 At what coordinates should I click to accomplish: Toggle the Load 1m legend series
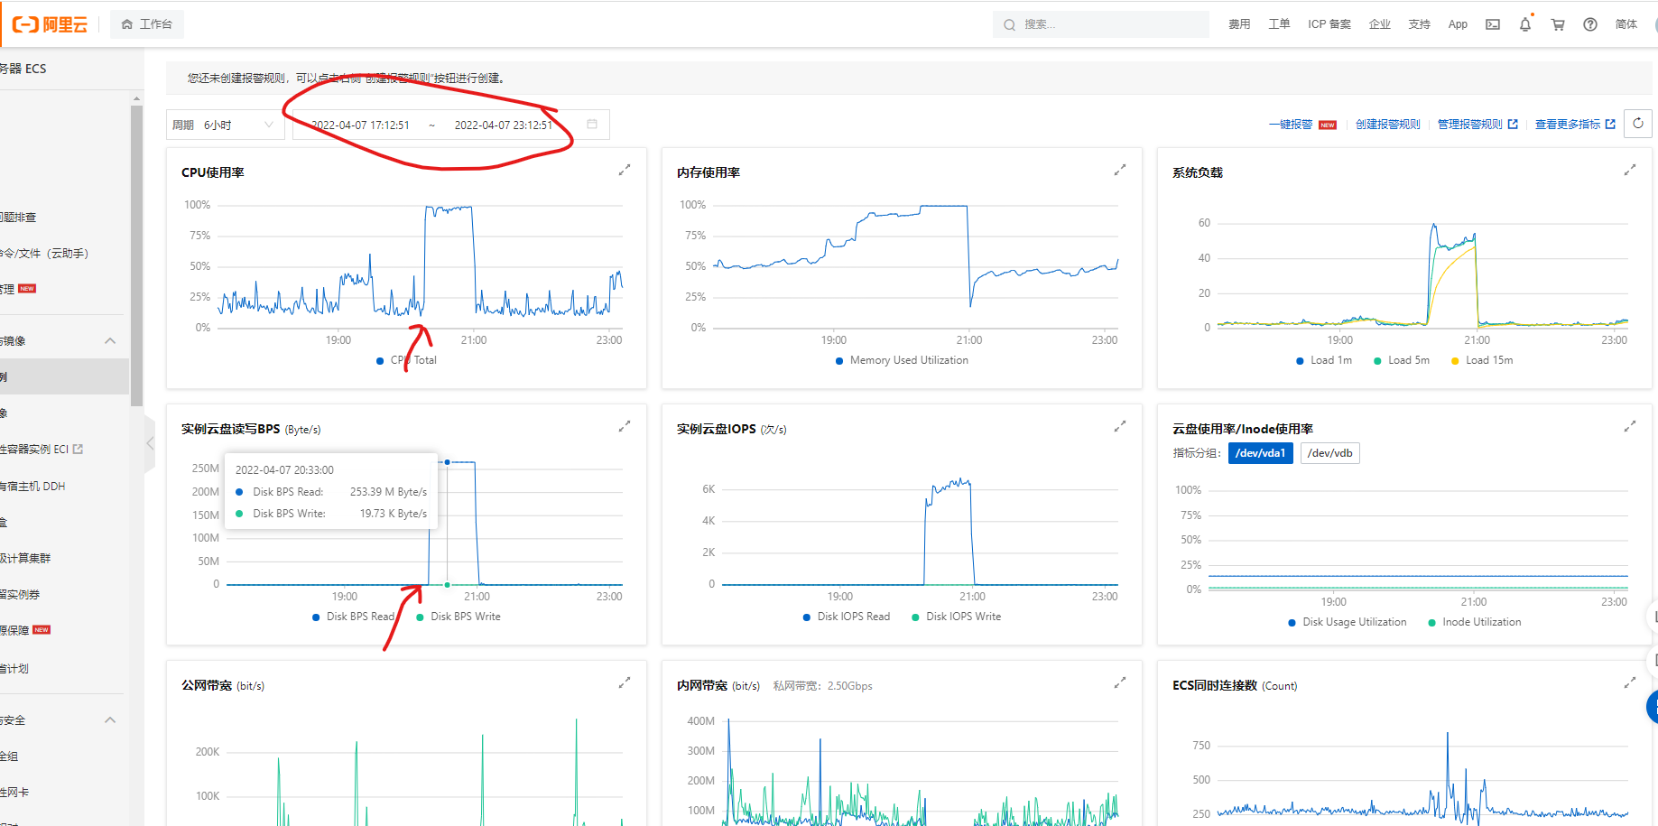(1323, 360)
